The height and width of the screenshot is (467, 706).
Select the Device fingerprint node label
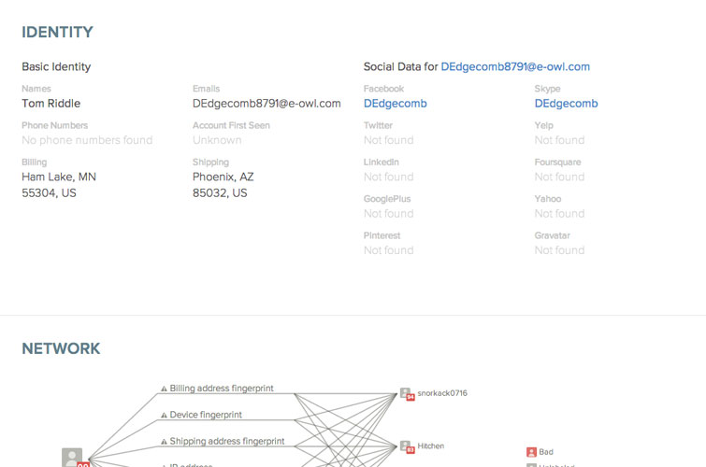tap(206, 415)
